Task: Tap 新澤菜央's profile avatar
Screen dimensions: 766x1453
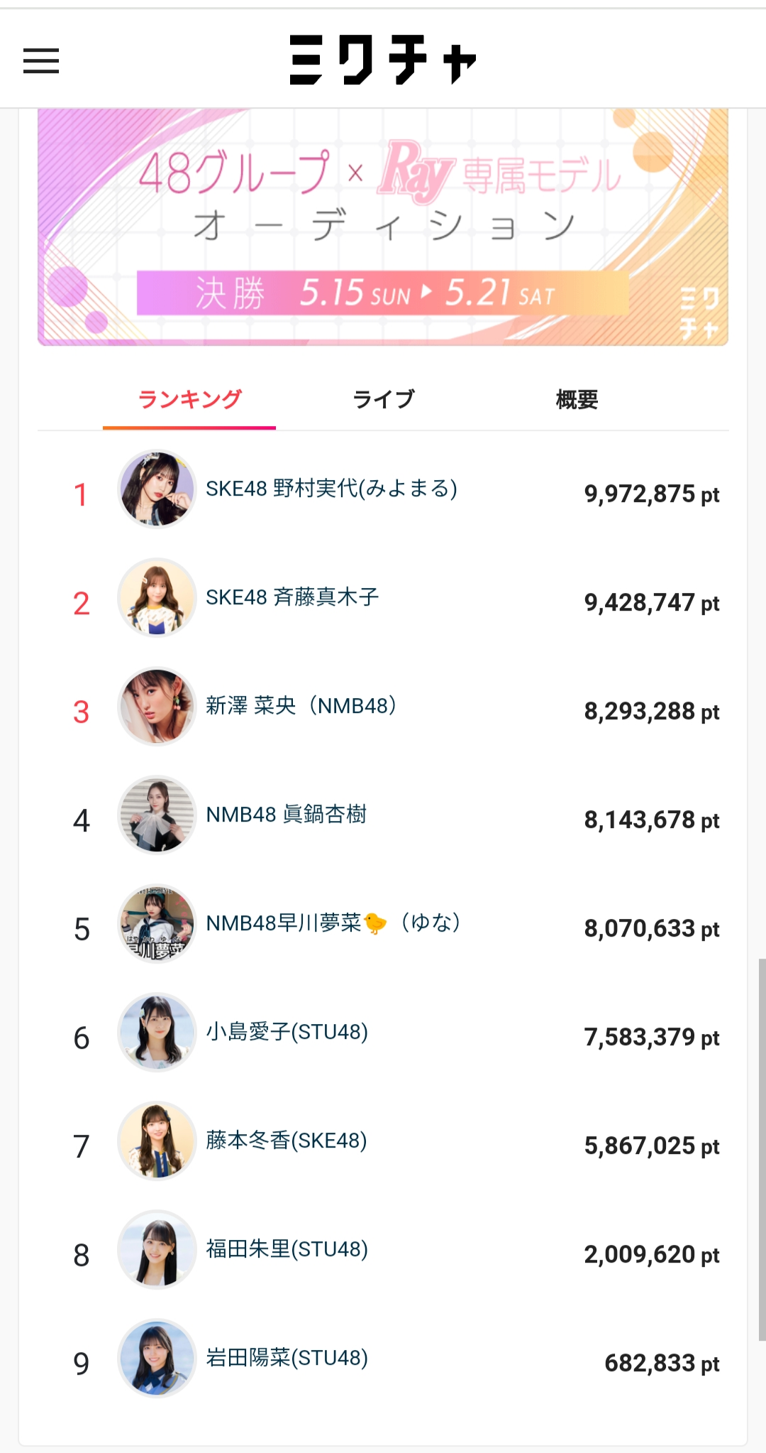Action: tap(157, 707)
